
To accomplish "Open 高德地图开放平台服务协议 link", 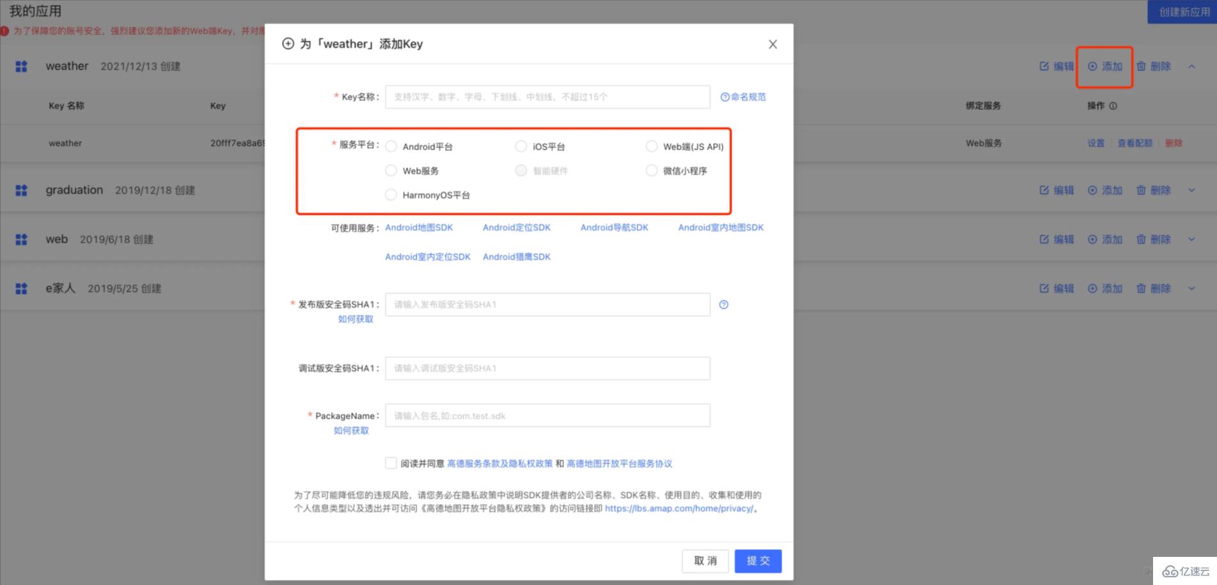I will coord(619,464).
